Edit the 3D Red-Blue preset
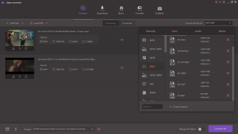This screenshot has width=238, height=134. coord(228,51)
